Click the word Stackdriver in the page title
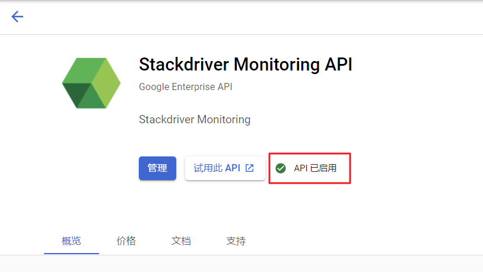The height and width of the screenshot is (272, 483). point(180,65)
